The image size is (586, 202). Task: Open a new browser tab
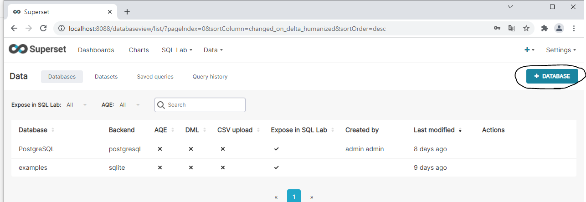[127, 12]
